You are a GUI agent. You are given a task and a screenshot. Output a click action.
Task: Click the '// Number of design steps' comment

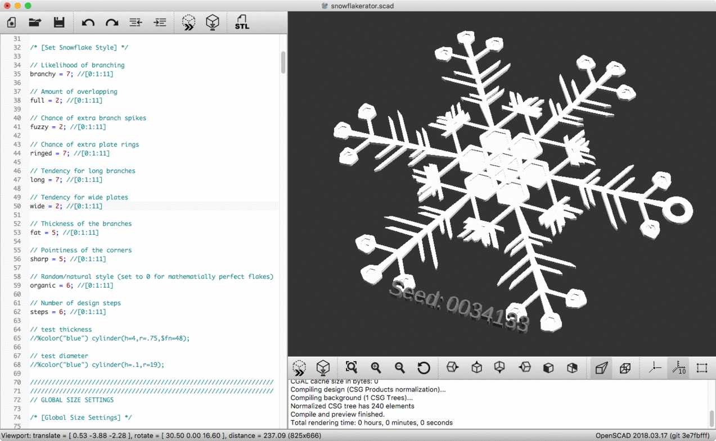75,303
